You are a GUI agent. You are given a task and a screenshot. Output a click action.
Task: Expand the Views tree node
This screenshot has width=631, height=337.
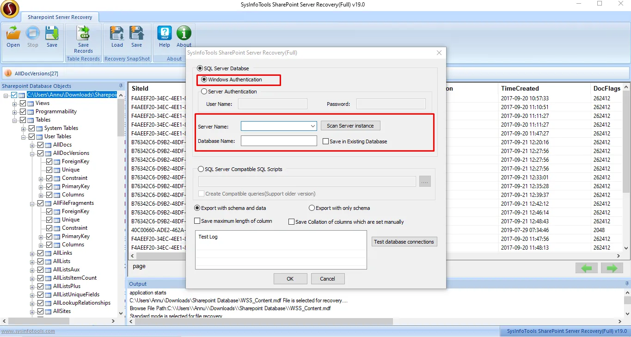click(x=15, y=103)
